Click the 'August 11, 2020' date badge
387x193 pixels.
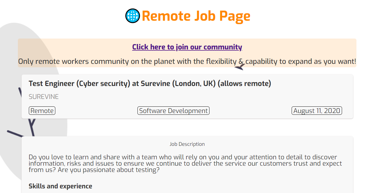pos(317,111)
